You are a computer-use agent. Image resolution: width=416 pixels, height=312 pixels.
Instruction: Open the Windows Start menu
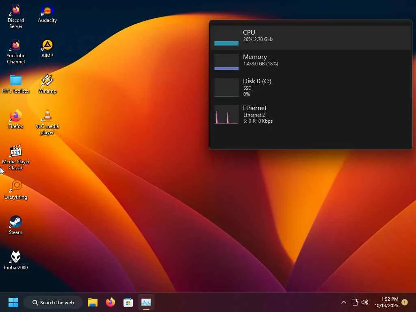(13, 302)
